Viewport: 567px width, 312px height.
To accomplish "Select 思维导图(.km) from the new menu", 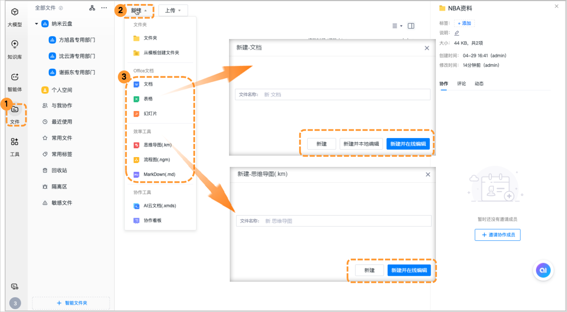I will 157,145.
